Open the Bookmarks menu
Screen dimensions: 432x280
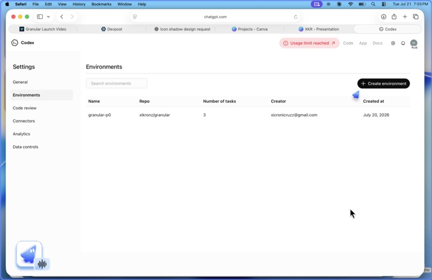click(101, 4)
